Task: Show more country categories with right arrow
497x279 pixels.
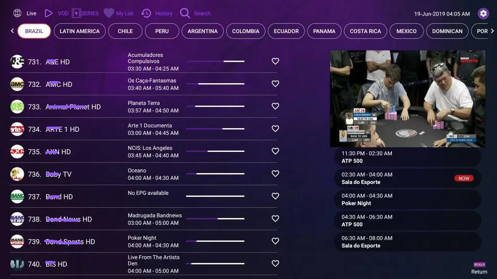Action: coord(492,30)
